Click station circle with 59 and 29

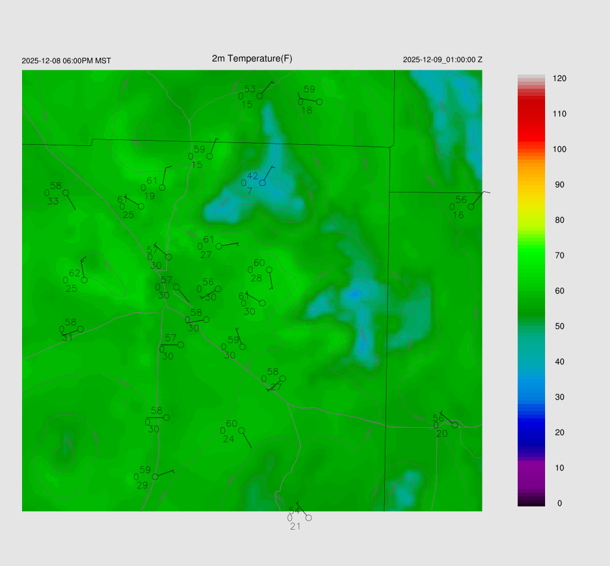click(155, 477)
